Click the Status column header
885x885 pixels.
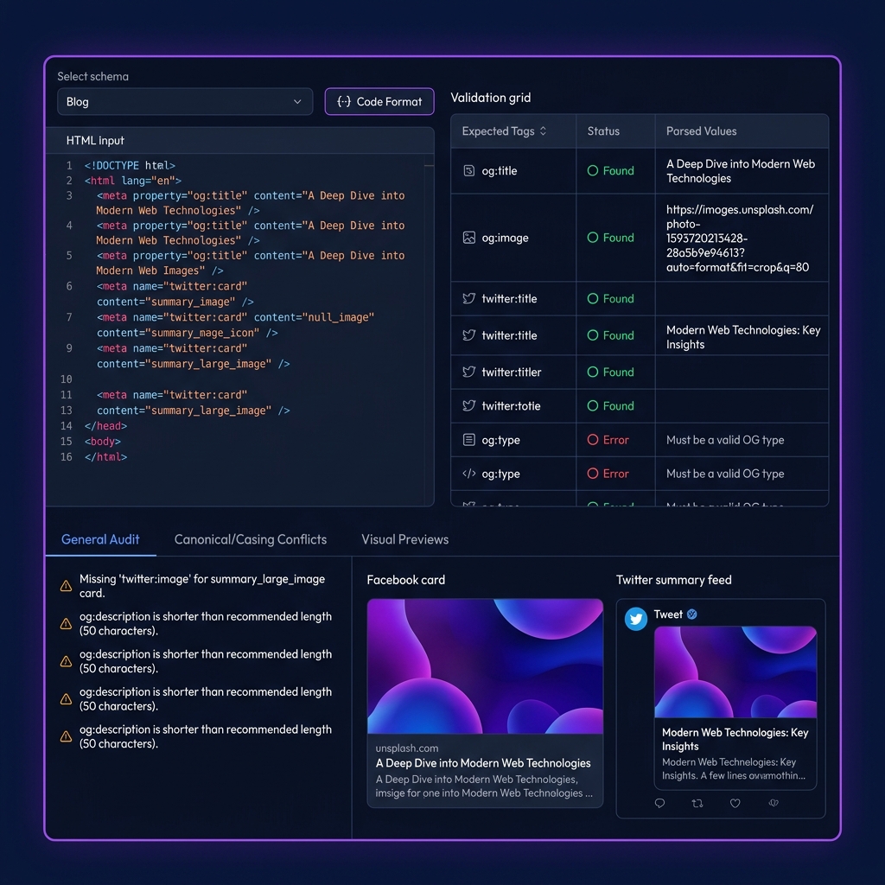603,131
